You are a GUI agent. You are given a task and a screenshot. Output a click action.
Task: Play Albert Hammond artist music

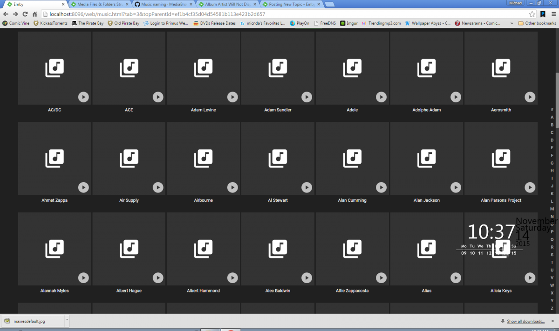232,278
